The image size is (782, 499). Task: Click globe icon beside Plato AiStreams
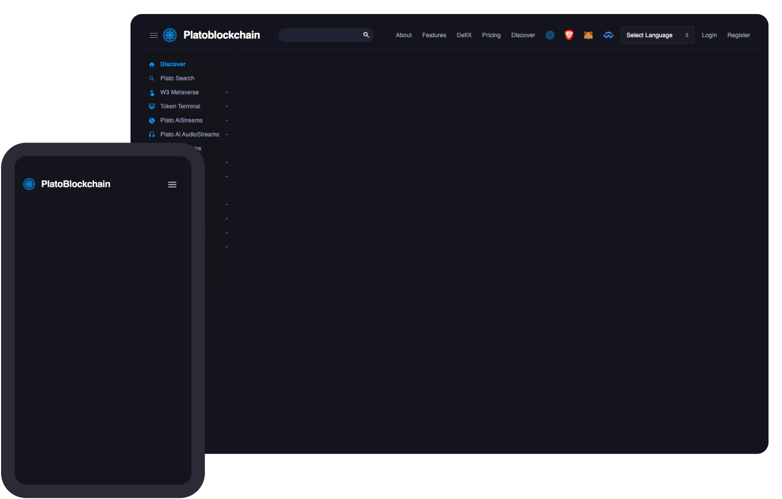coord(152,121)
